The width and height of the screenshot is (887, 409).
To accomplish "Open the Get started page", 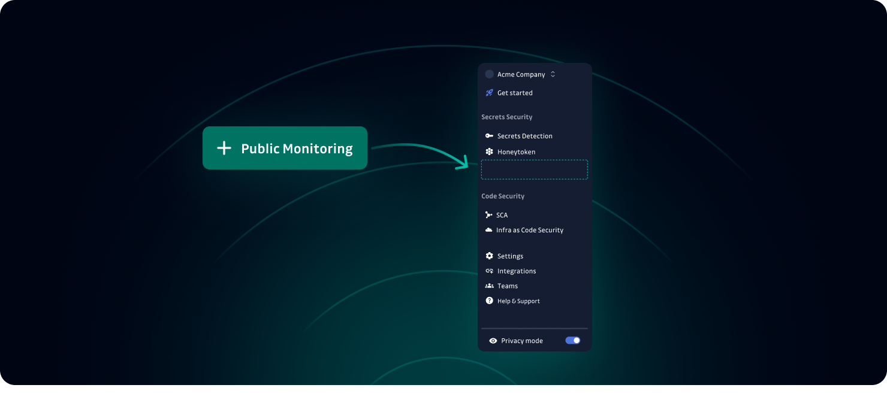I will [515, 93].
